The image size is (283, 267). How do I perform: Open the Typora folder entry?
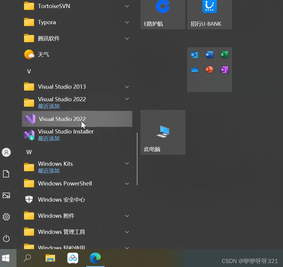[77, 22]
